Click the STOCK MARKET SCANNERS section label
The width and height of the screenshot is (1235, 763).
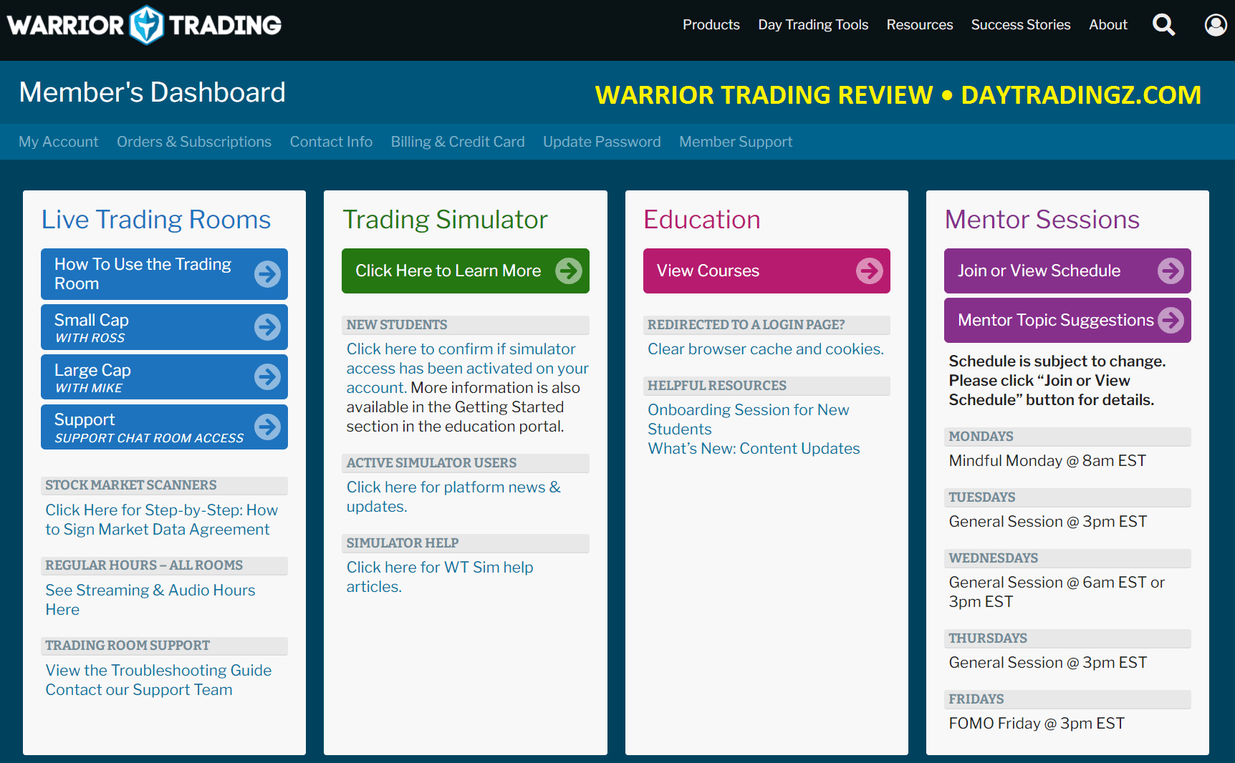tap(131, 485)
